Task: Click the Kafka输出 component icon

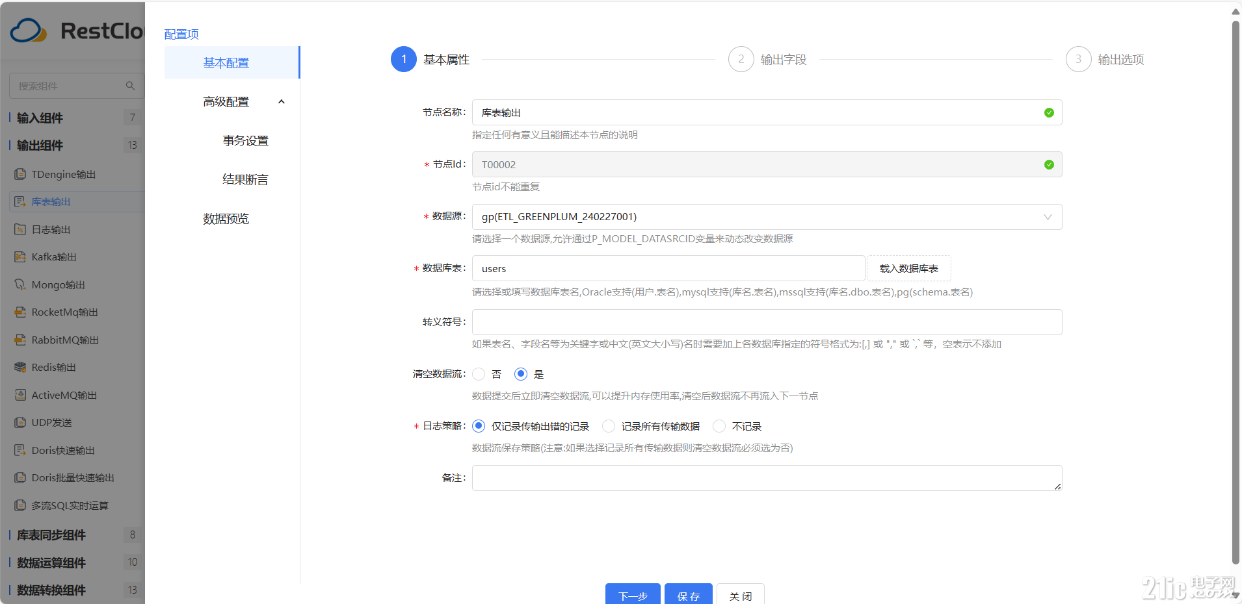Action: 20,257
